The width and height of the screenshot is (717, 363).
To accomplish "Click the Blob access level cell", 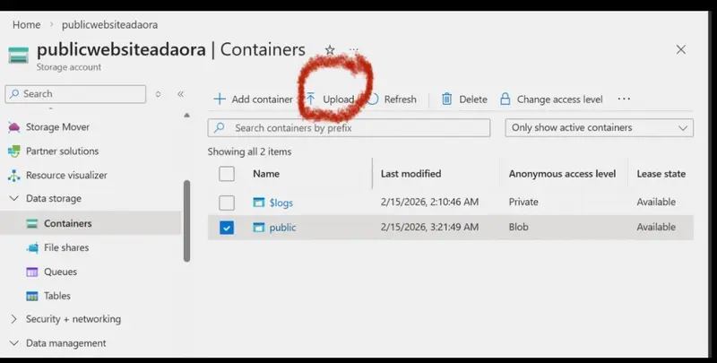I will (x=518, y=227).
